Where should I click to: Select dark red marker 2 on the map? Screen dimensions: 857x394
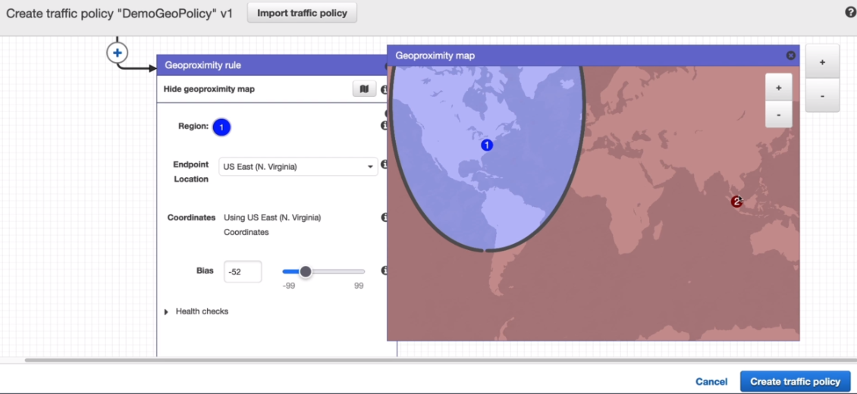(x=736, y=202)
